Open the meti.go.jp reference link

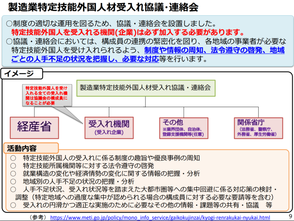click(160, 218)
